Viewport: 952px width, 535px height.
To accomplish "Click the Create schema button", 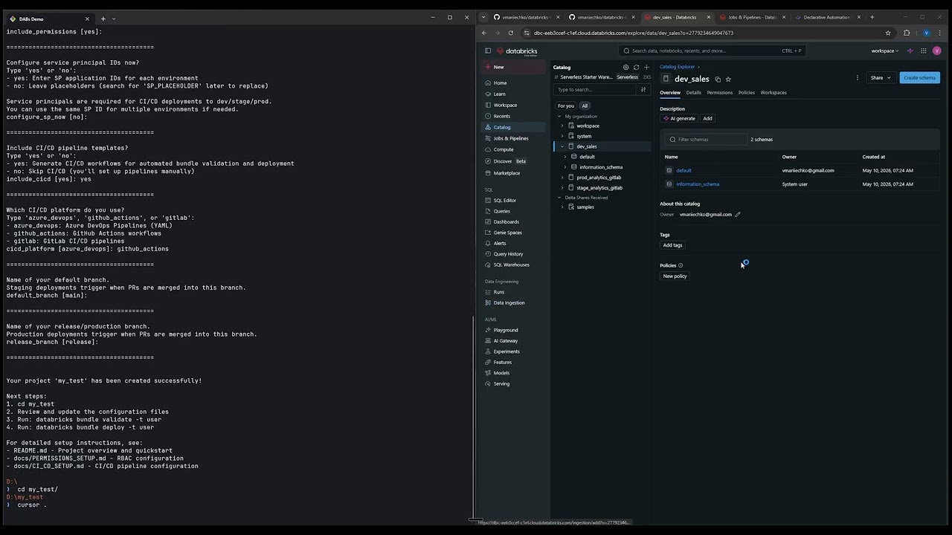I will pos(920,77).
